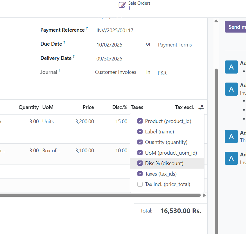
Task: Click the Due Date help question mark
Action: (64, 43)
